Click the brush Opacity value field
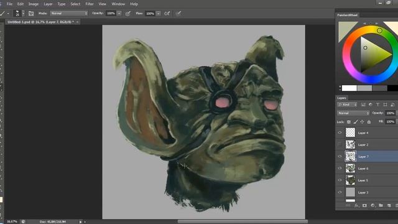Viewport: 398px width, 224px height. pyautogui.click(x=111, y=13)
